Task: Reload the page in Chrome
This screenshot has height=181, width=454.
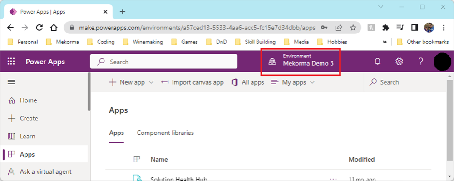Action: [x=39, y=28]
